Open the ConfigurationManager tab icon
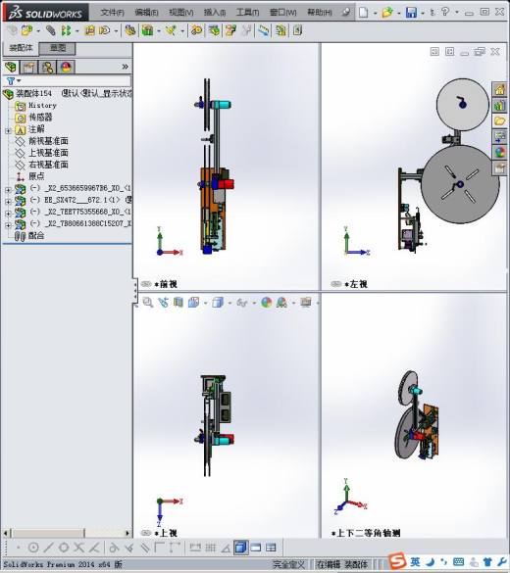This screenshot has height=573, width=510. click(x=47, y=68)
